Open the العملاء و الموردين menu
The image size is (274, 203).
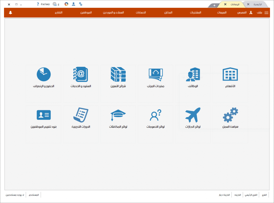point(113,13)
